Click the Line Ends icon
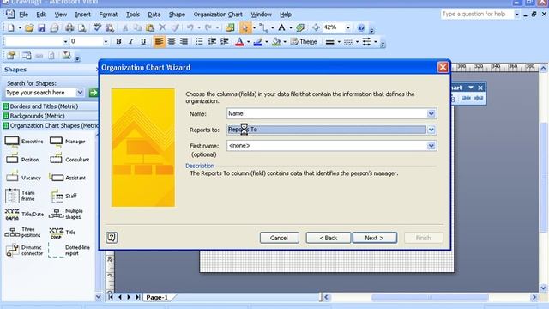This screenshot has width=549, height=309. tap(366, 42)
